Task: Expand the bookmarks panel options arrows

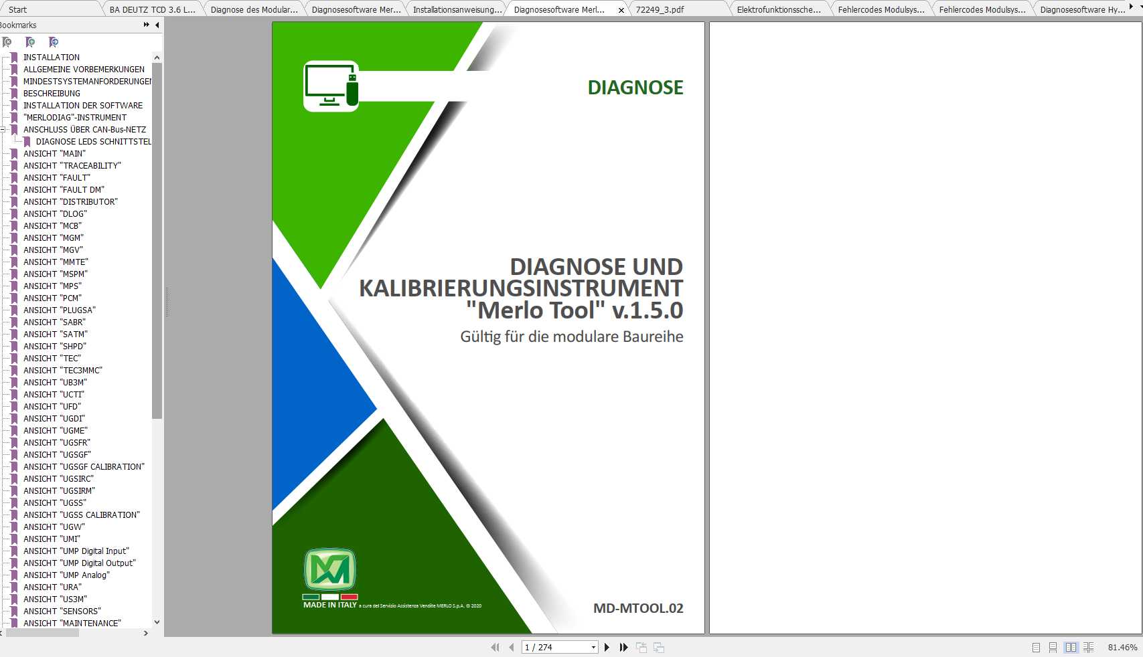Action: tap(147, 25)
